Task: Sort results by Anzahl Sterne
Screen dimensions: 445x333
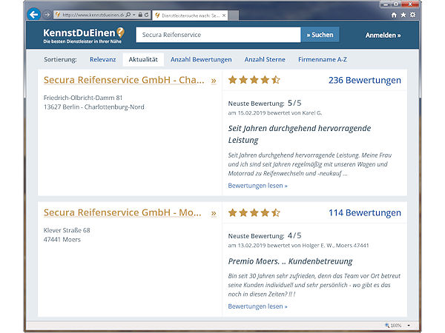Action: click(265, 59)
